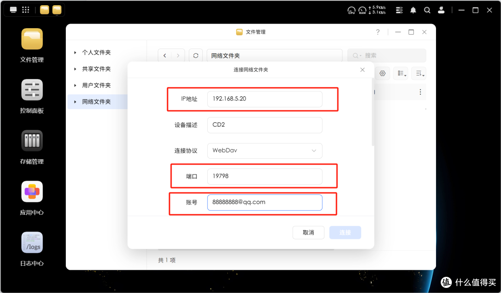Click the 连接 button
Viewport: 501px width, 293px height.
coord(345,232)
